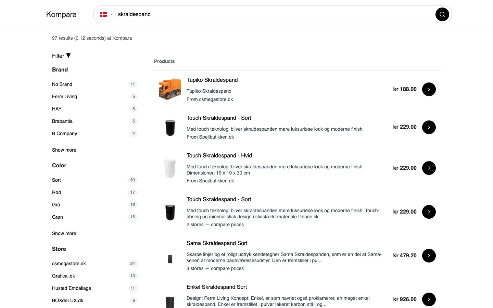
Task: Open Enkel Skraldespand Sort title
Action: pyautogui.click(x=216, y=287)
